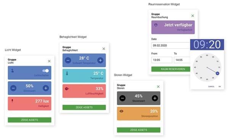Click the brightness pin icon on Helligkeit card

click(x=12, y=101)
